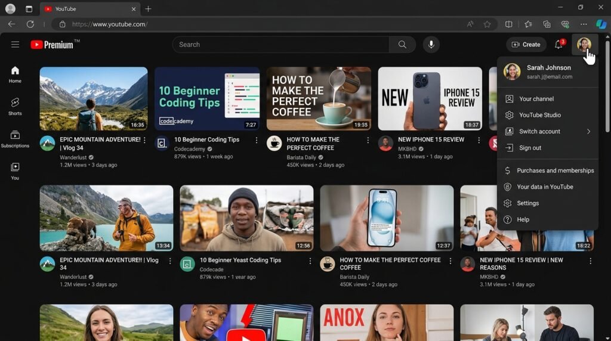Screen dimensions: 611x341
Task: Click the search magnifier button
Action: [402, 44]
